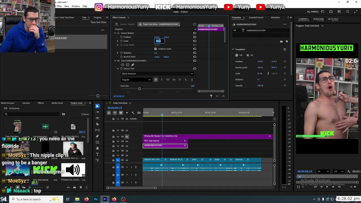
Task: Select the Type tool
Action: tap(97, 154)
